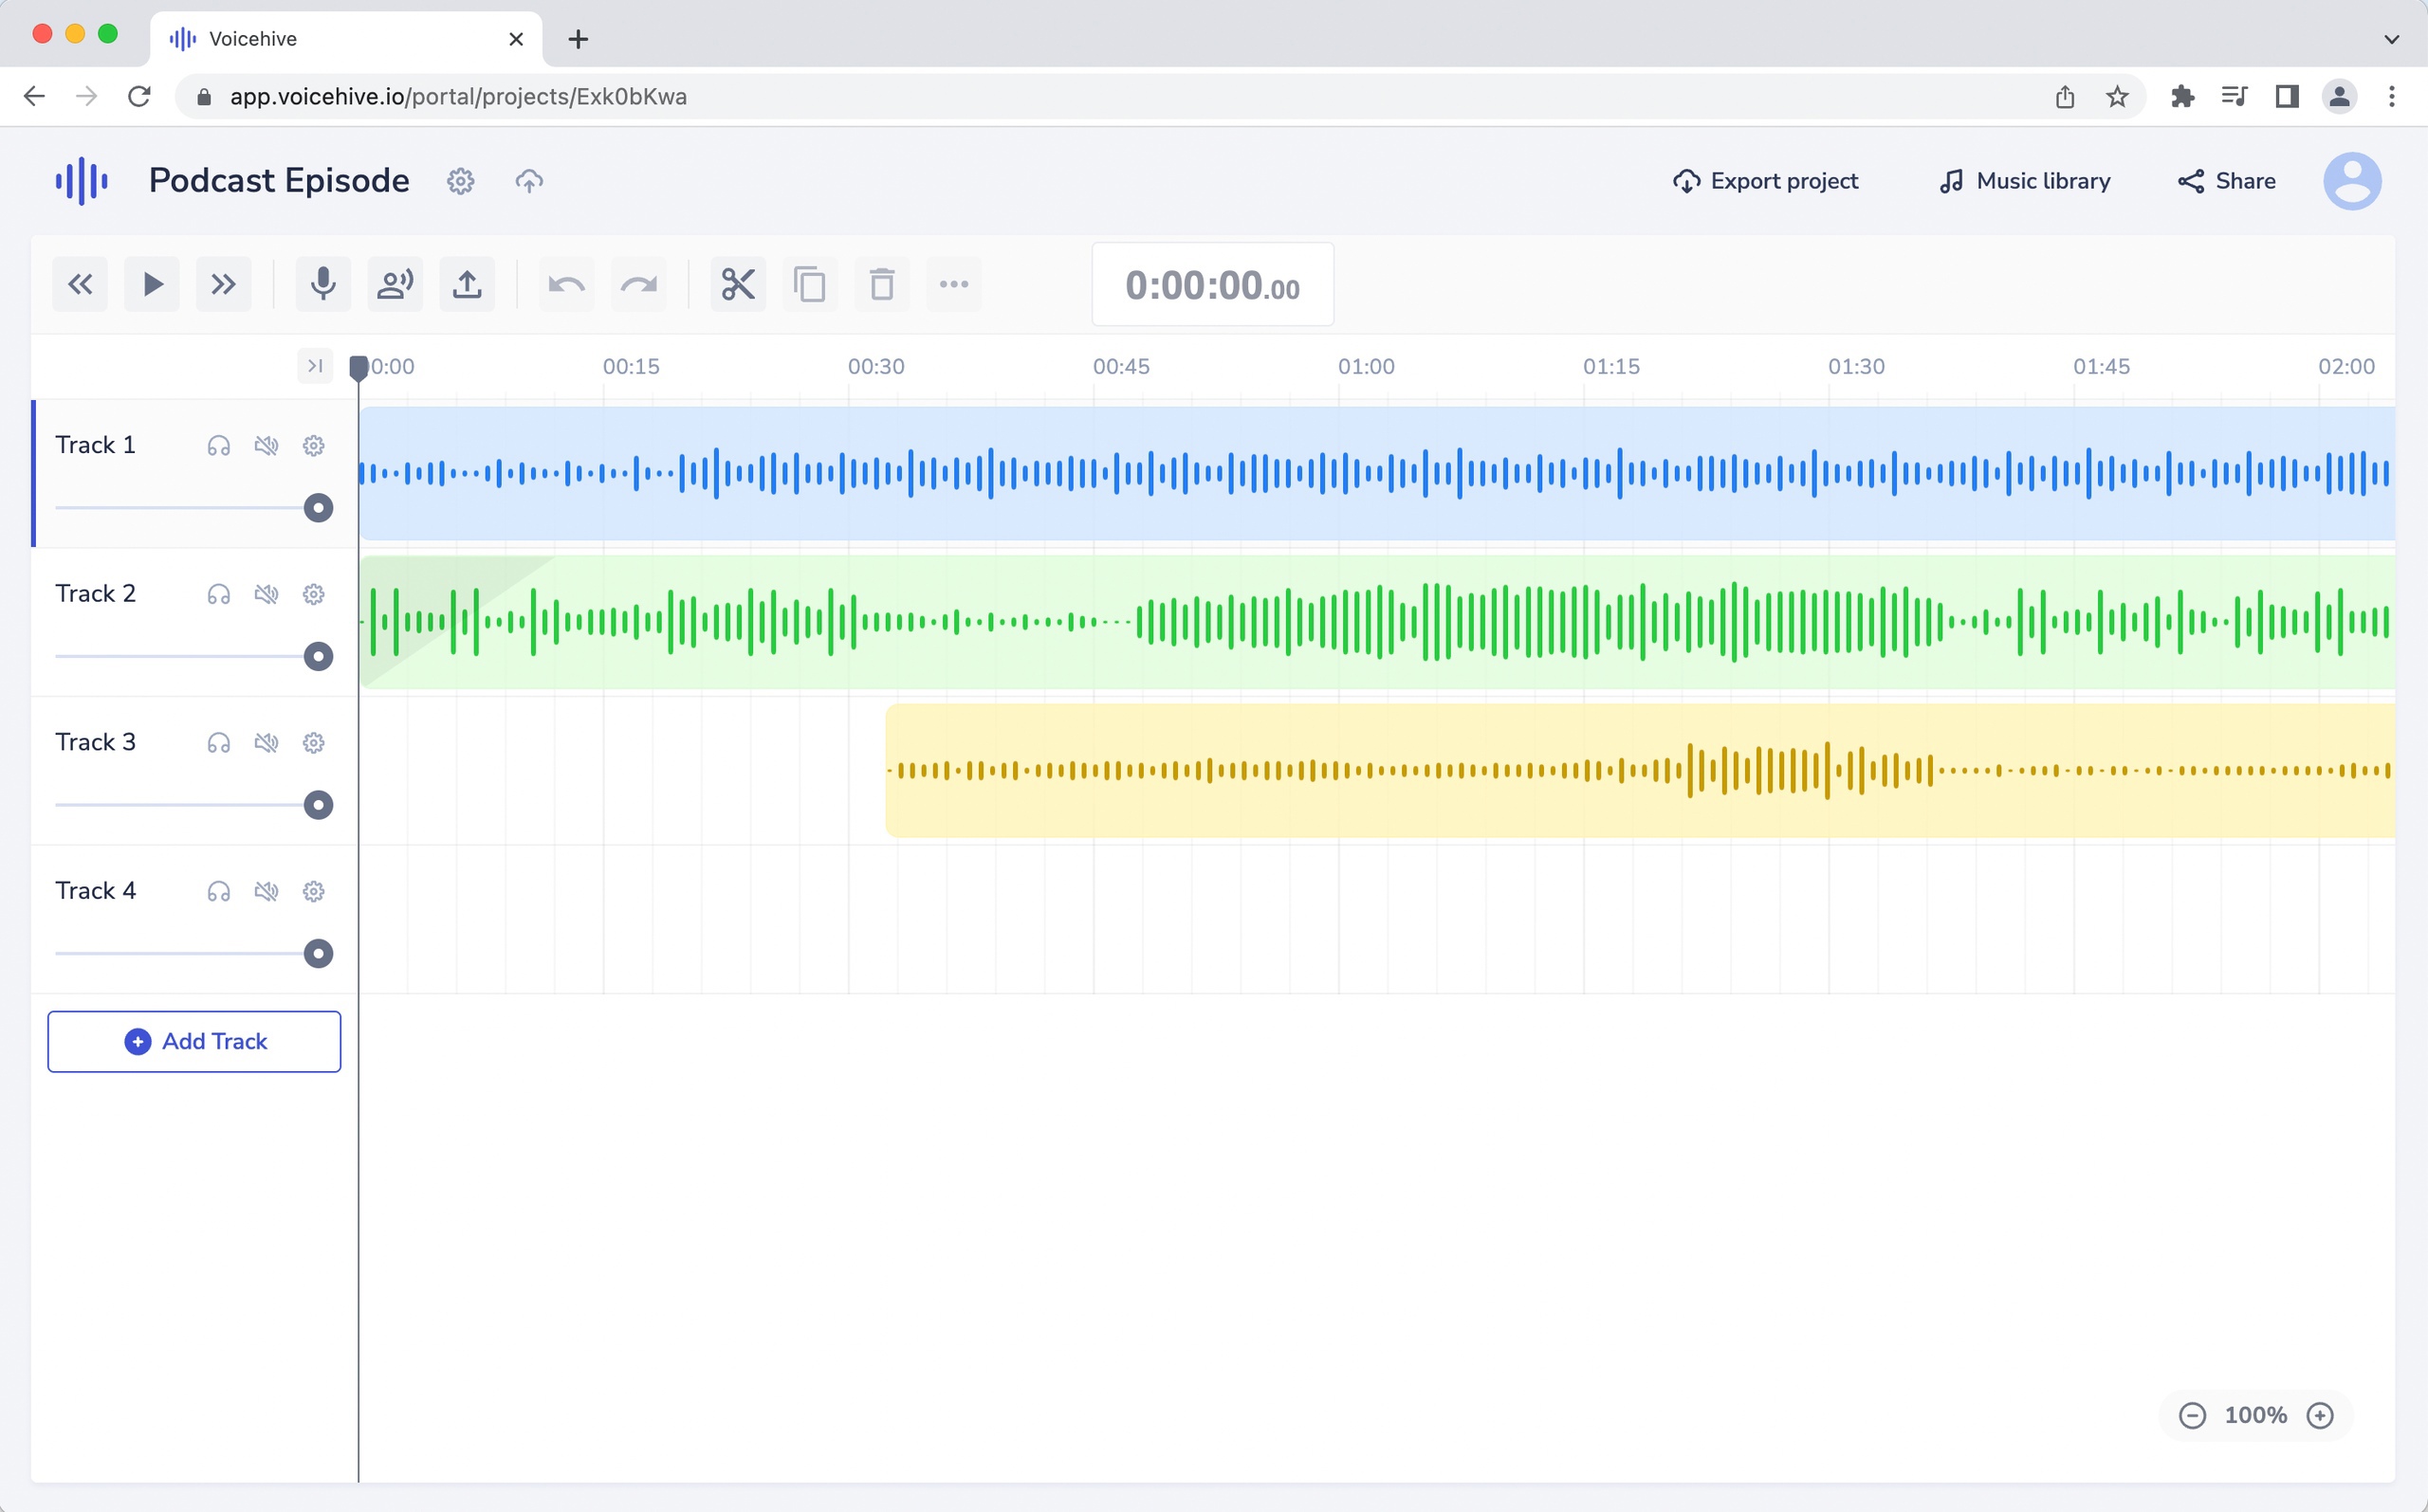Open the Music library
Image resolution: width=2428 pixels, height=1512 pixels.
[x=2025, y=181]
